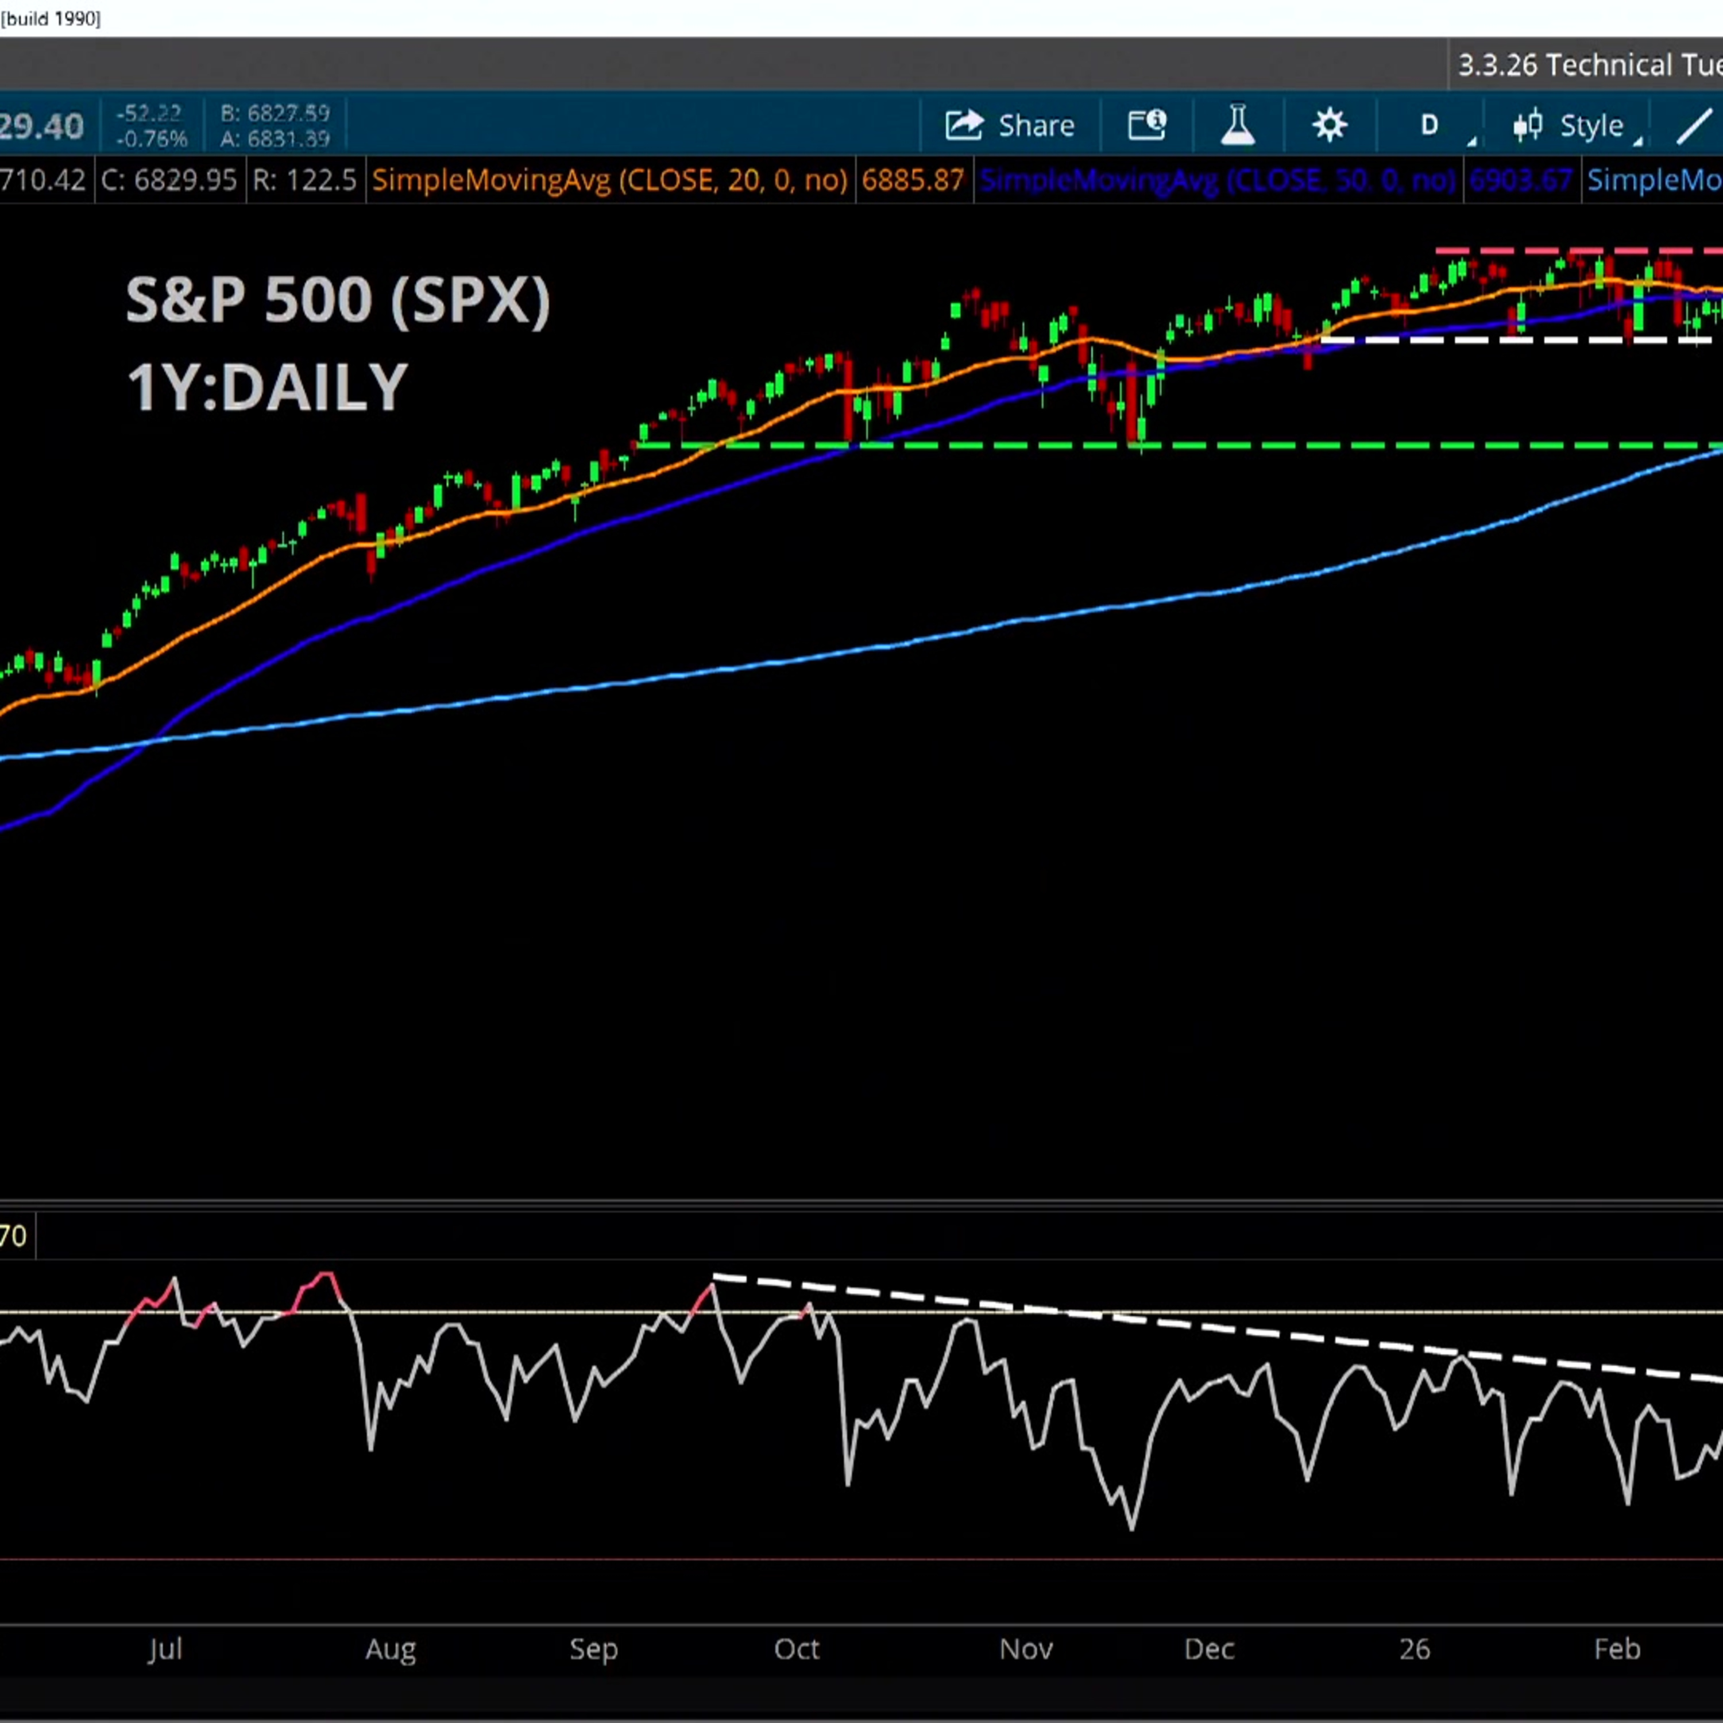Open the info window icon beside Share

1147,125
